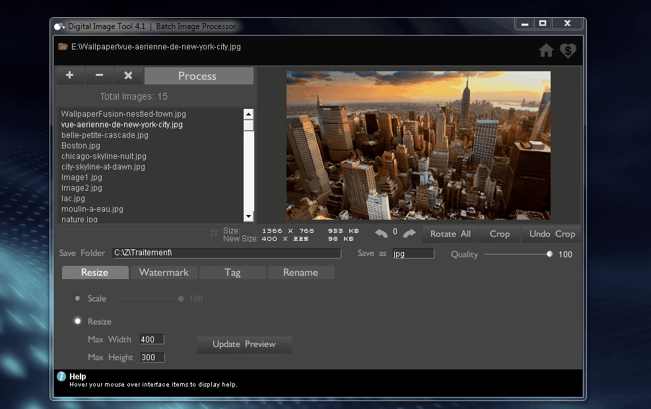Screen dimensions: 651x409
Task: Open the Rename tab
Action: point(301,272)
